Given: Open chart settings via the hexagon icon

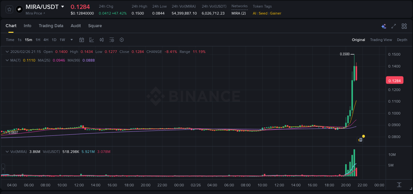Looking at the screenshot, I should click(122, 40).
